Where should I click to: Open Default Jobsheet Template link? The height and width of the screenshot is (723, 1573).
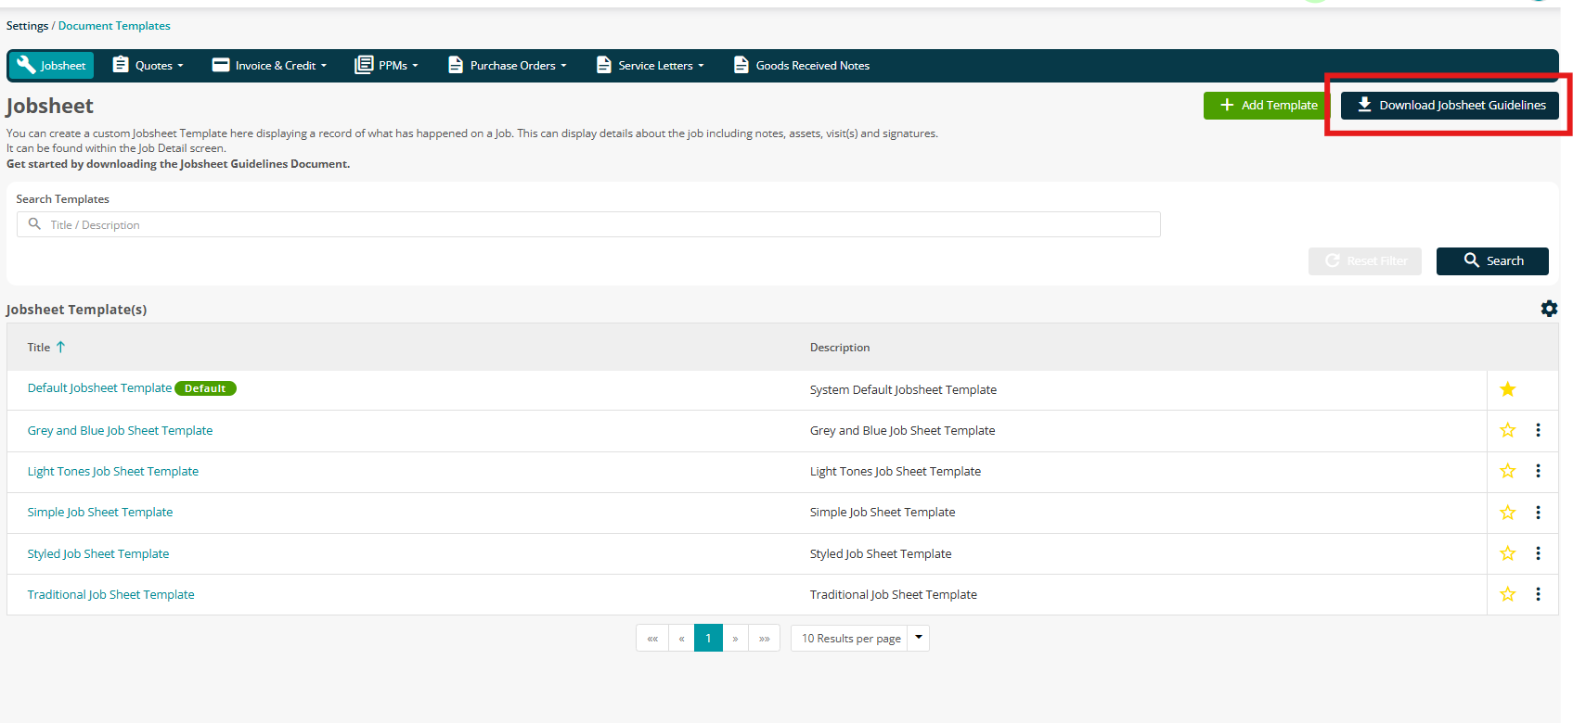(x=99, y=388)
